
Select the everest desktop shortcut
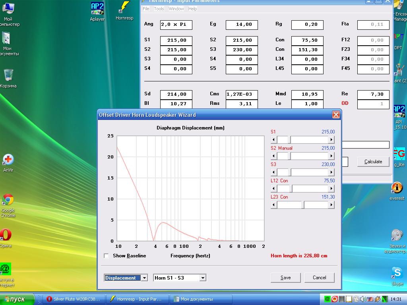pyautogui.click(x=397, y=191)
